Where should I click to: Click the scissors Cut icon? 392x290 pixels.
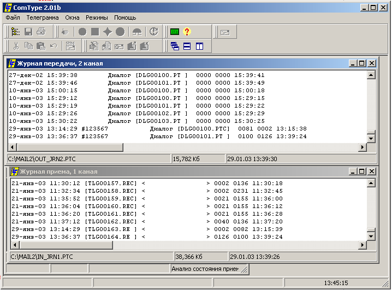16,46
